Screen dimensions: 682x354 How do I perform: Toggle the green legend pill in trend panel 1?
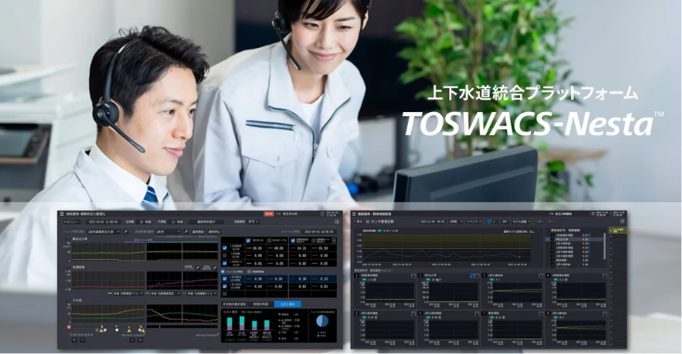(364, 280)
